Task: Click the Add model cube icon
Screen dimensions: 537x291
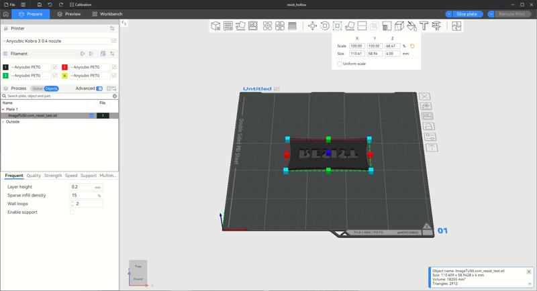Action: click(215, 26)
